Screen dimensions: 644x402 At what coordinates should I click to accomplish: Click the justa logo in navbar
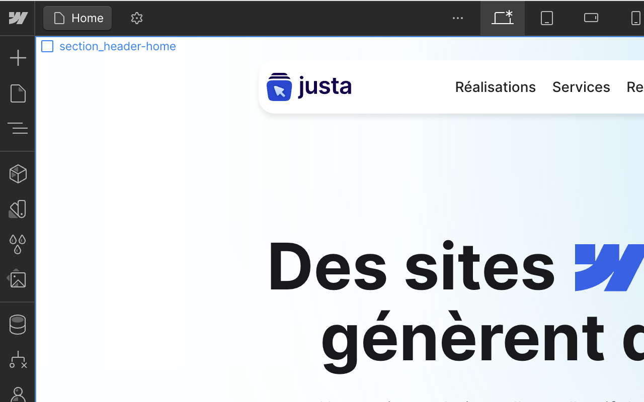[309, 86]
